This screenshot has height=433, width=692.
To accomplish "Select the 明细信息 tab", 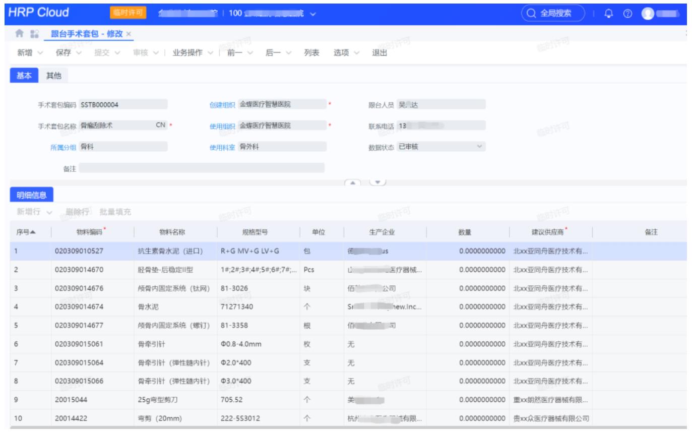I will [32, 195].
